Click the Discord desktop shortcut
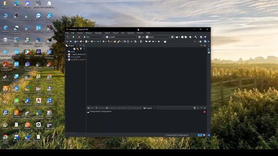278x156 pixels. (x=27, y=5)
